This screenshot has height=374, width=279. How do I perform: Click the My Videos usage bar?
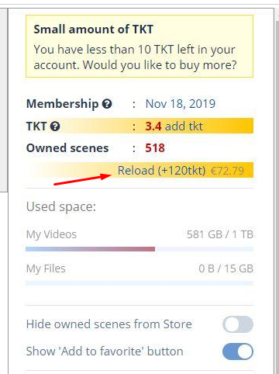point(139,249)
